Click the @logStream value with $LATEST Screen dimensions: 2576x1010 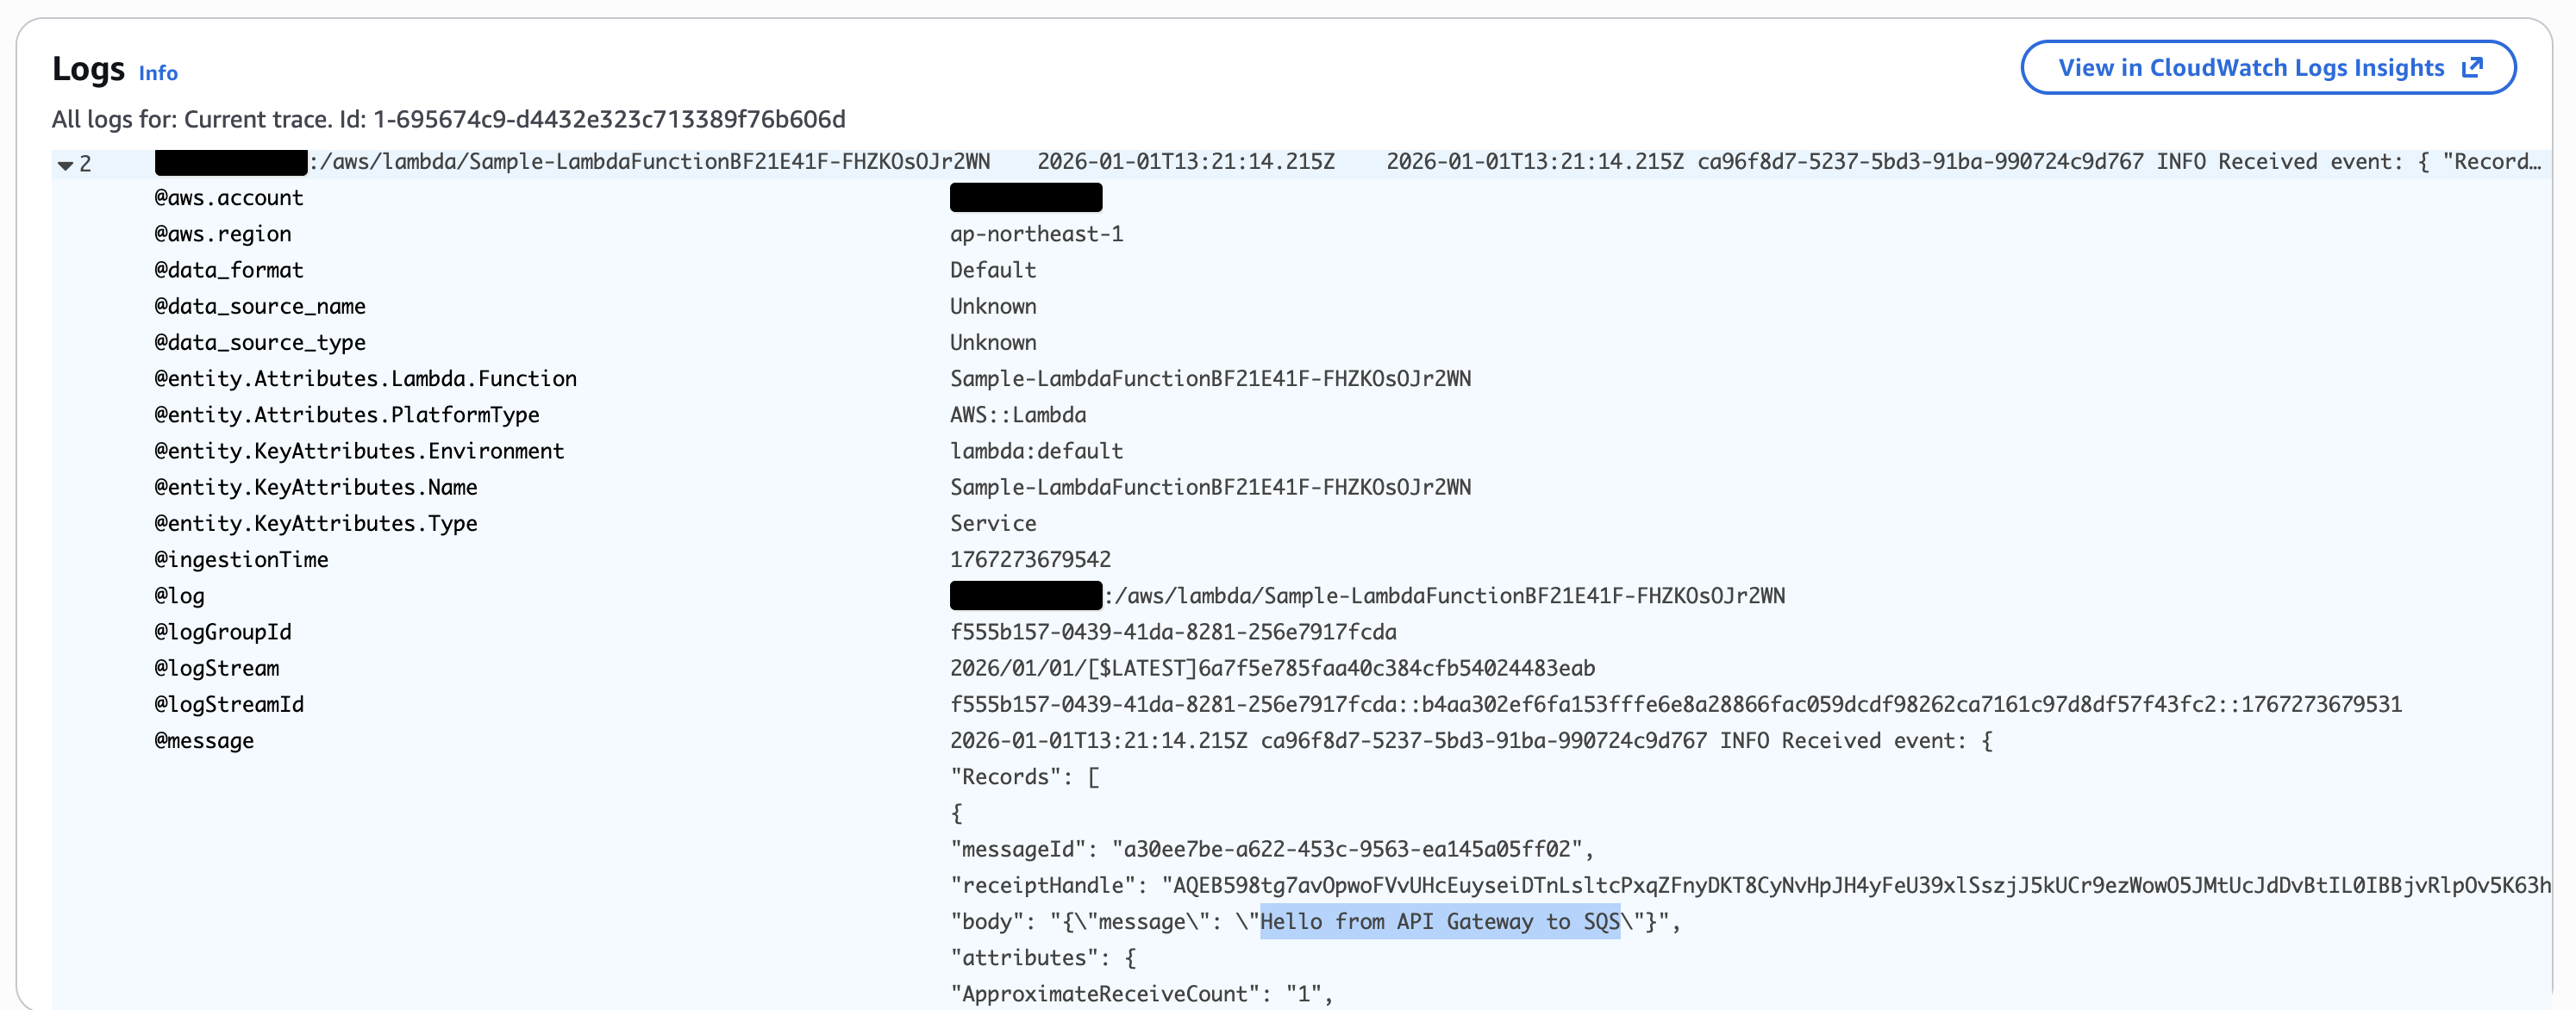coord(1272,668)
